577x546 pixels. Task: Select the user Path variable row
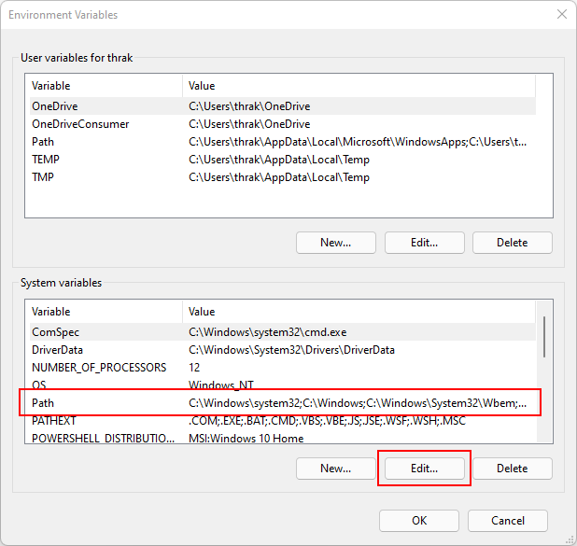[283, 142]
